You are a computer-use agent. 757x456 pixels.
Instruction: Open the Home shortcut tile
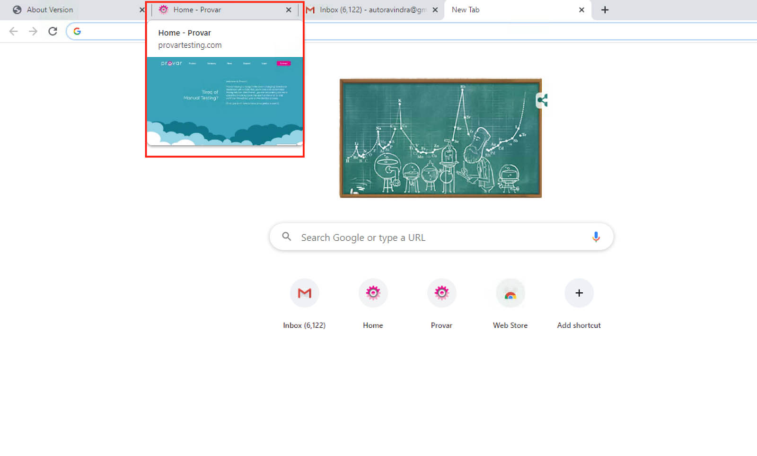373,304
